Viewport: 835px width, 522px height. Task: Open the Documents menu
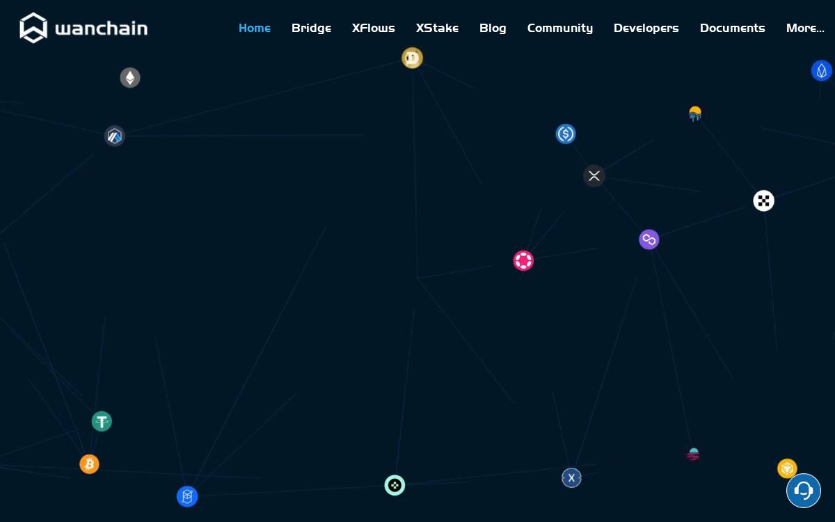(x=733, y=28)
